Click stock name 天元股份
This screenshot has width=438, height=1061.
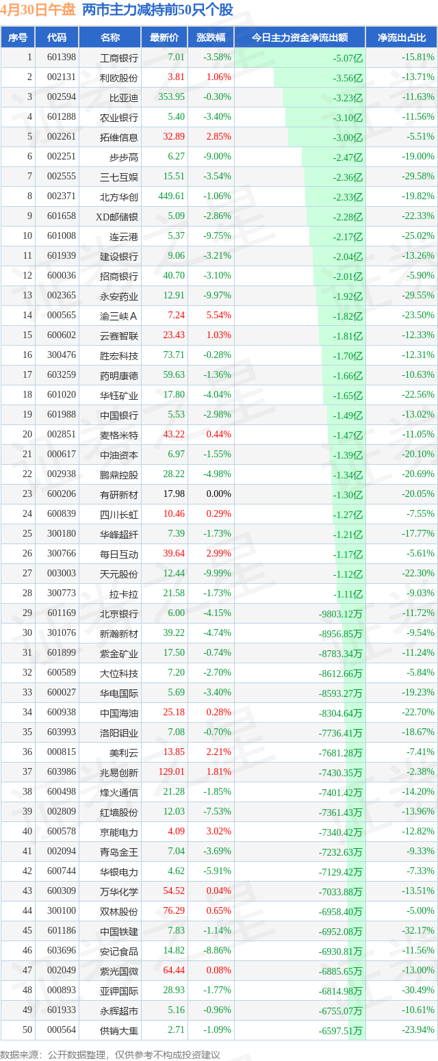[x=119, y=574]
